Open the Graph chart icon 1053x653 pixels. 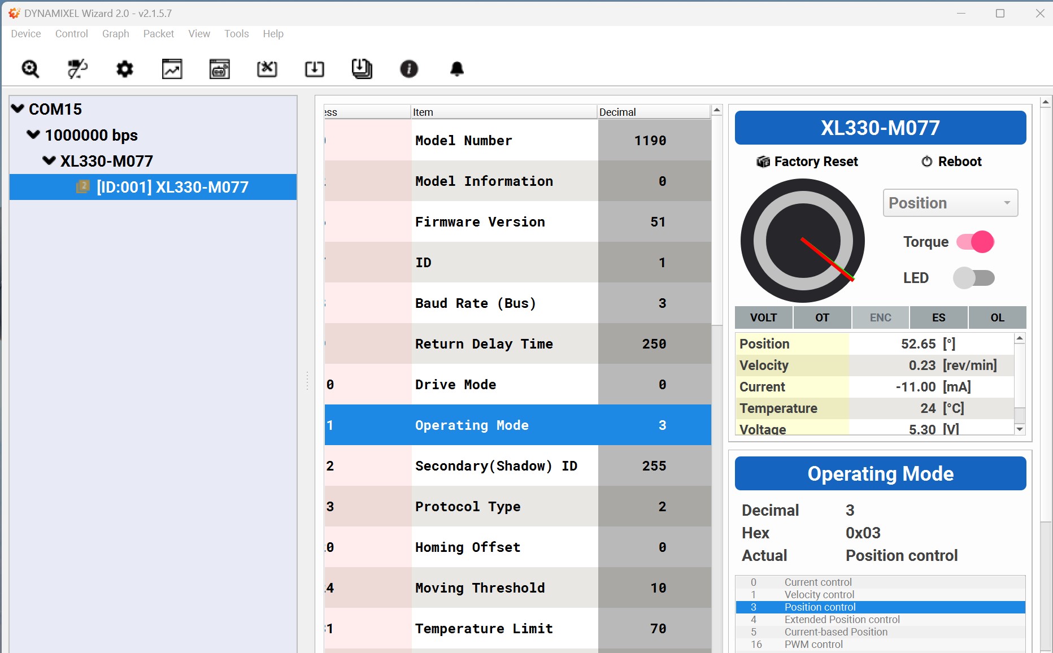tap(172, 69)
